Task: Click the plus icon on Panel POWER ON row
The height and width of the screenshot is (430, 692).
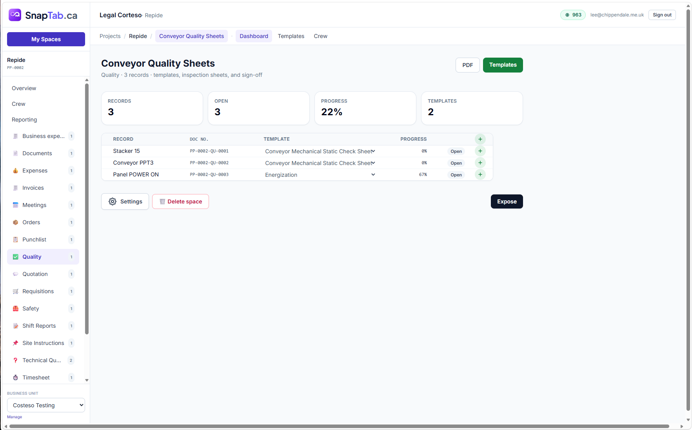Action: [480, 174]
